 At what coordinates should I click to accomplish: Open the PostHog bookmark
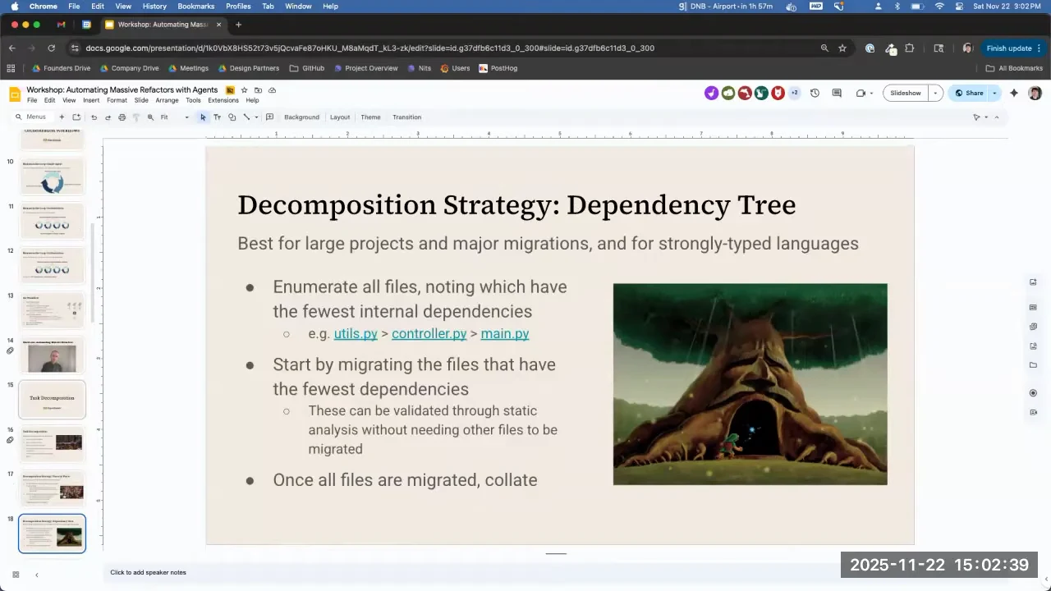pyautogui.click(x=498, y=68)
